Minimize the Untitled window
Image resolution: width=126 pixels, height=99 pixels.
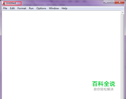[106, 2]
